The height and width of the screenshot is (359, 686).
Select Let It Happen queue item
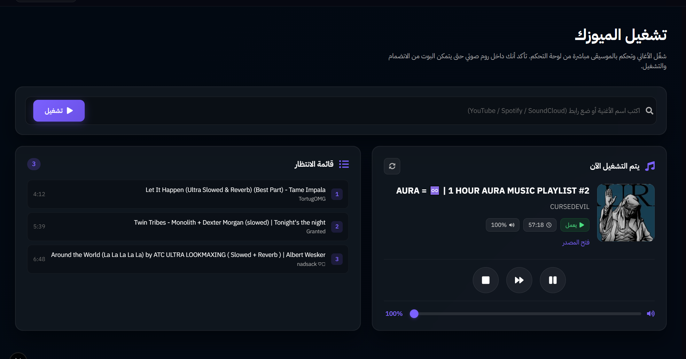coord(188,194)
